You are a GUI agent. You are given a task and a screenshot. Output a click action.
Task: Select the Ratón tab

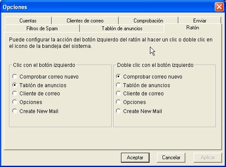click(193, 28)
